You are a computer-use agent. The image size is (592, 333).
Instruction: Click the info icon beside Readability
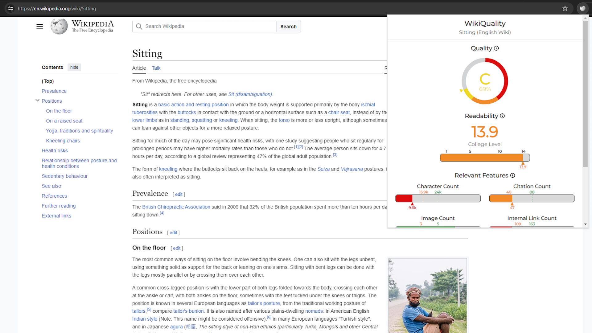tap(503, 116)
